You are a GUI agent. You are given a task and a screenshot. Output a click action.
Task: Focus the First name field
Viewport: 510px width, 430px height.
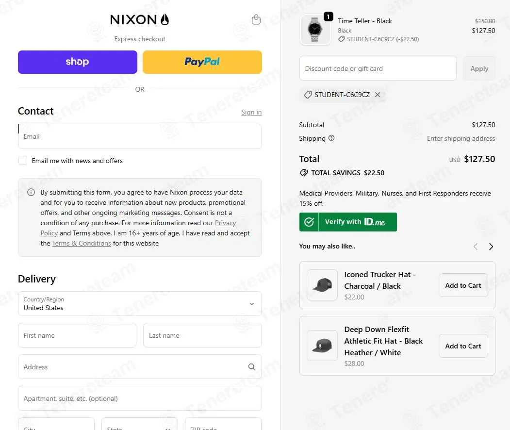tap(77, 335)
